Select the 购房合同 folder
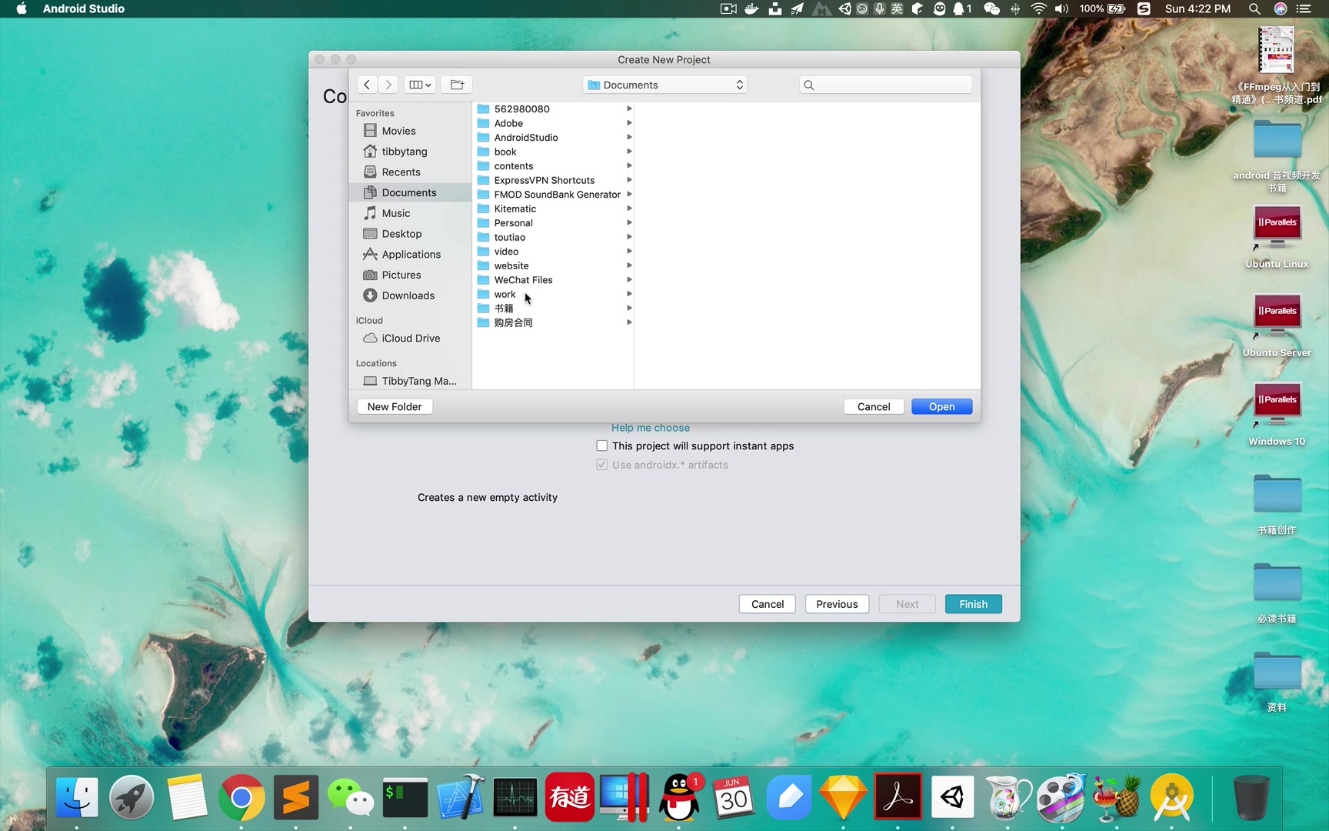 coord(554,322)
